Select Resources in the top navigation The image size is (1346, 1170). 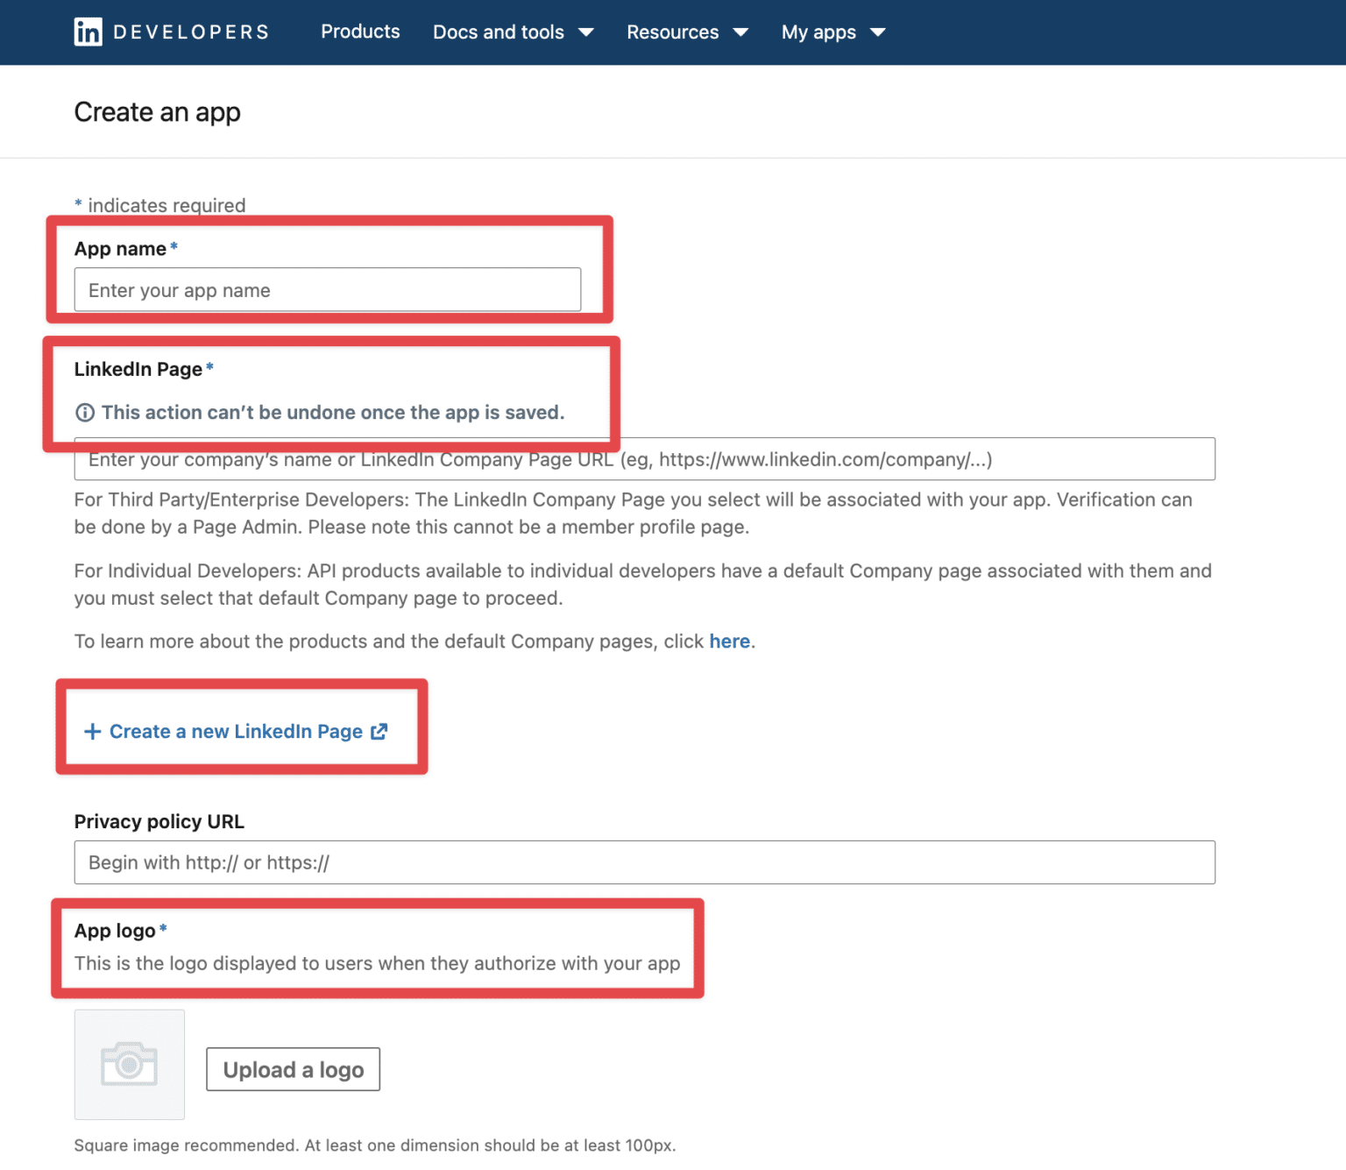[672, 32]
